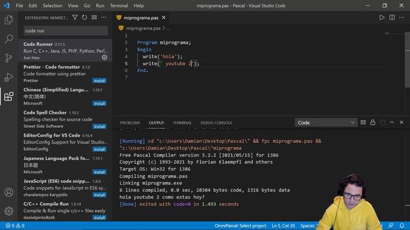Viewport: 410px width, 230px height.
Task: Clear the output panel
Action: point(363,122)
